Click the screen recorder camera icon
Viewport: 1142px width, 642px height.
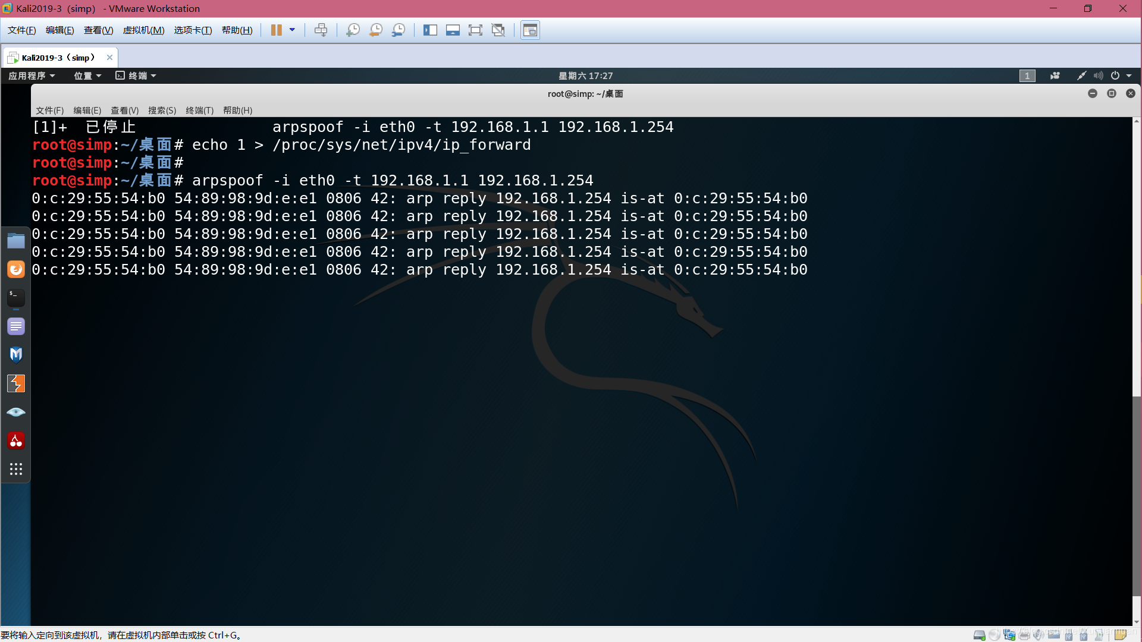coord(1055,75)
